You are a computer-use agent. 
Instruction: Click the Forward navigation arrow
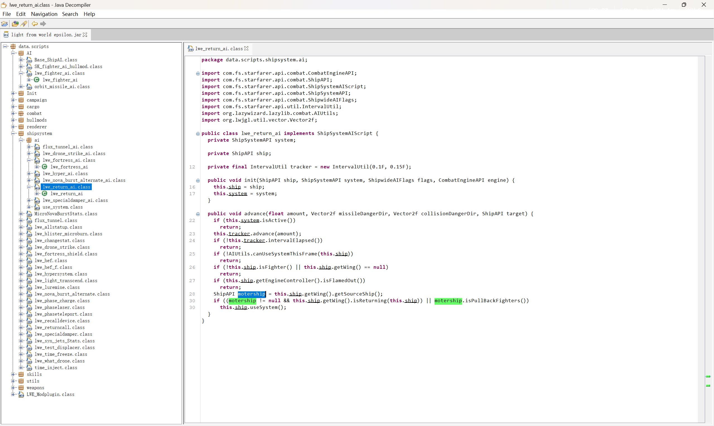43,24
